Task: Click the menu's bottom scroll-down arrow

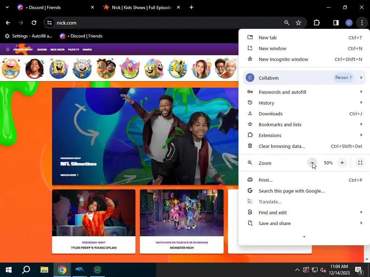Action: 304,237
